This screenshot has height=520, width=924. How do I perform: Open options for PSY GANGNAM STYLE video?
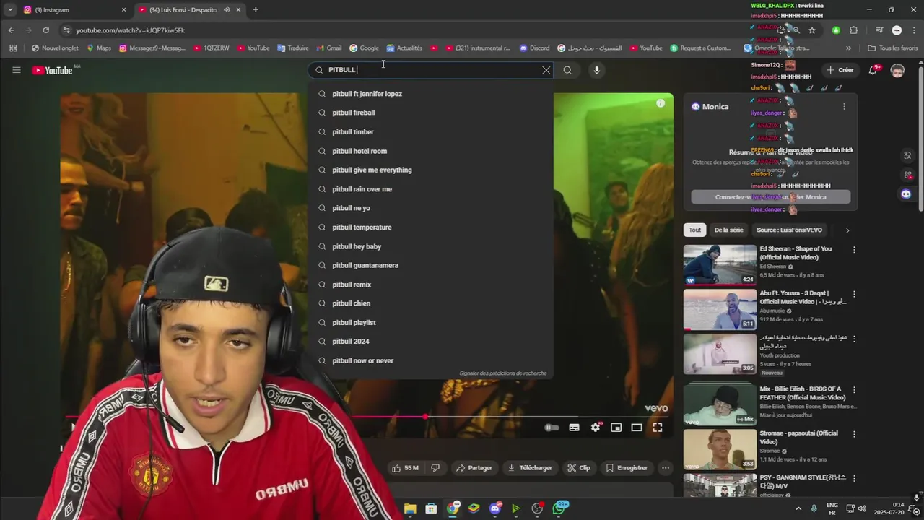854,480
